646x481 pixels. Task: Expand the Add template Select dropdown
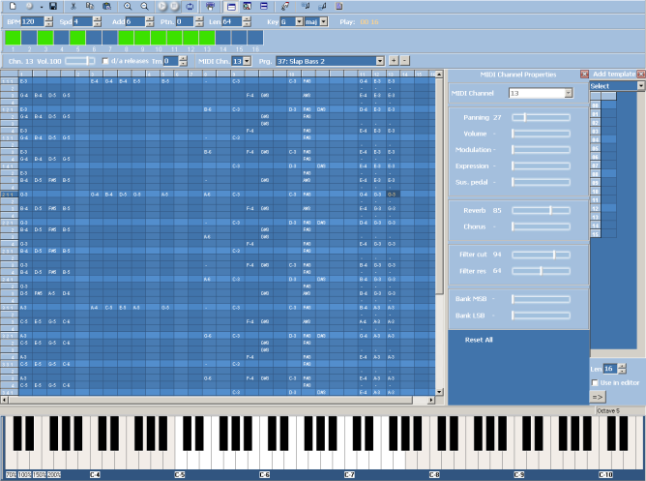(x=640, y=86)
